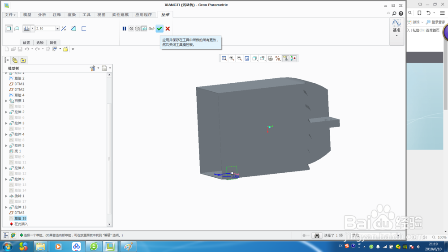Switch to the 模型 ribbon tab

pos(27,15)
